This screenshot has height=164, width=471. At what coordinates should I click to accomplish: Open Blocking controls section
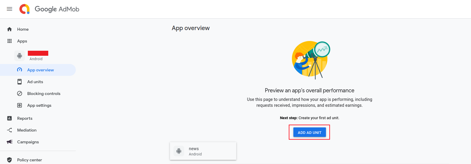pos(44,94)
